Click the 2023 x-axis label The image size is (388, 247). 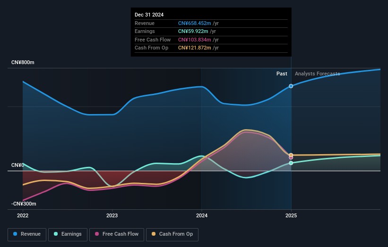click(112, 216)
